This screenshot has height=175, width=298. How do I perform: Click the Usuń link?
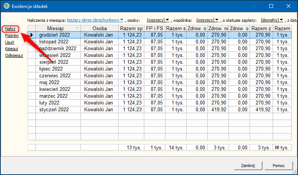[9, 42]
